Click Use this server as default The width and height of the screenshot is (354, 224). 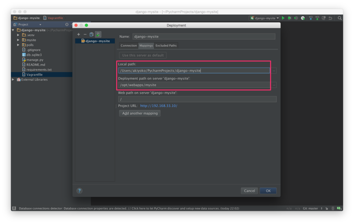(143, 55)
